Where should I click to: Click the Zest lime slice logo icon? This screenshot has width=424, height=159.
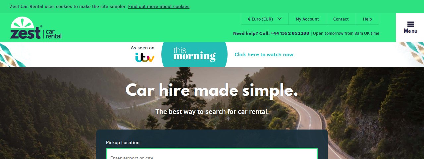[23, 23]
